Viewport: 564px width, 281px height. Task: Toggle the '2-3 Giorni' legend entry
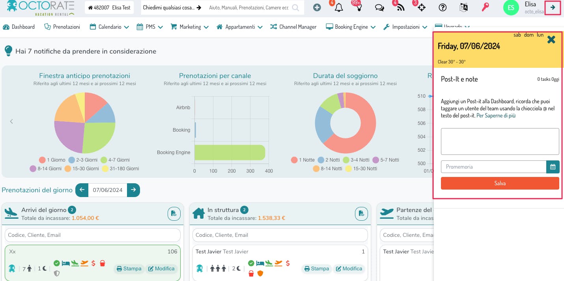(x=83, y=160)
